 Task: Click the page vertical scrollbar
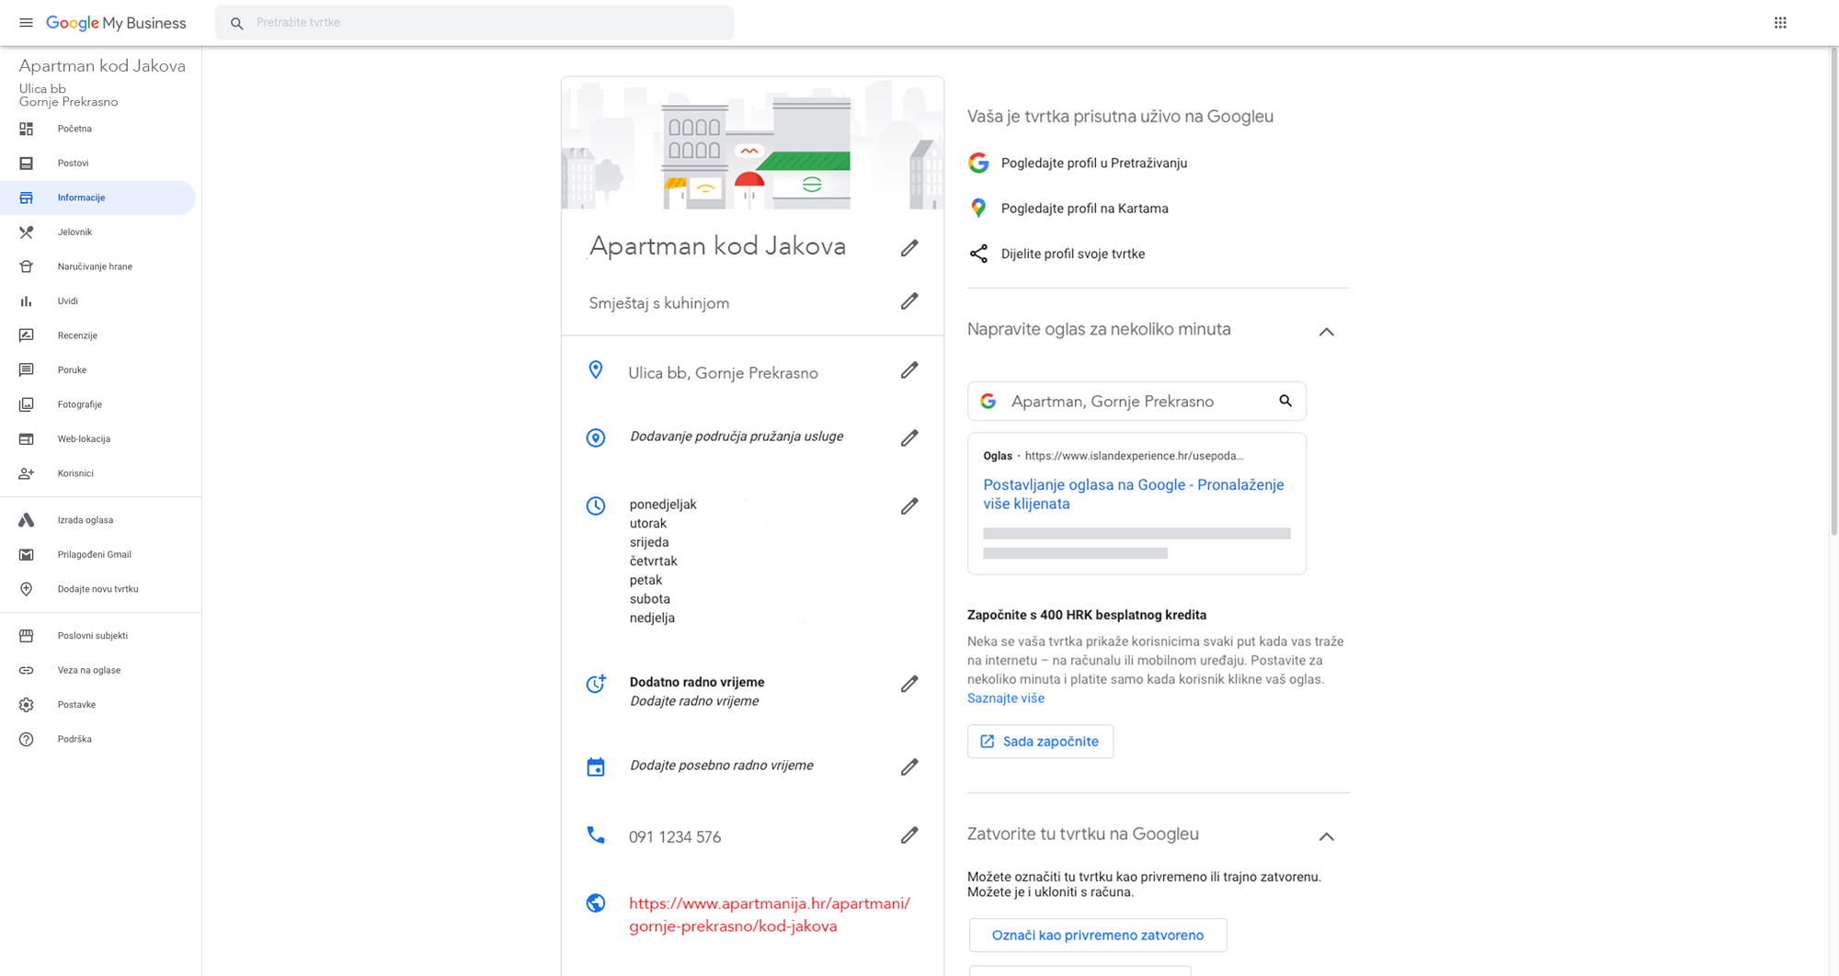tap(1833, 292)
